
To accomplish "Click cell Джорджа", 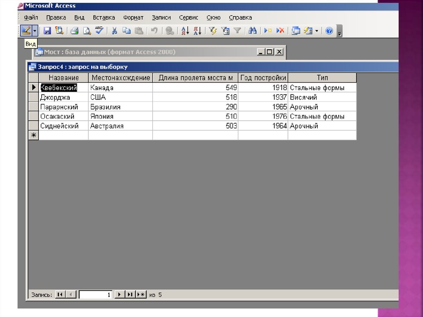I will coord(64,97).
